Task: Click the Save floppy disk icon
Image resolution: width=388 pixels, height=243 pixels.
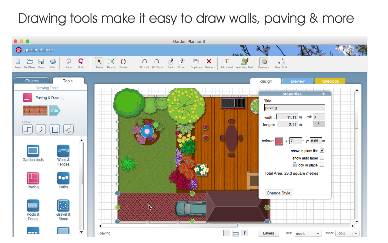Action: click(x=41, y=62)
